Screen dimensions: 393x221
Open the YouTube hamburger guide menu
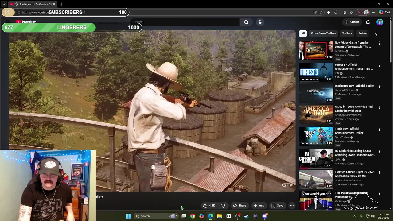[8, 22]
